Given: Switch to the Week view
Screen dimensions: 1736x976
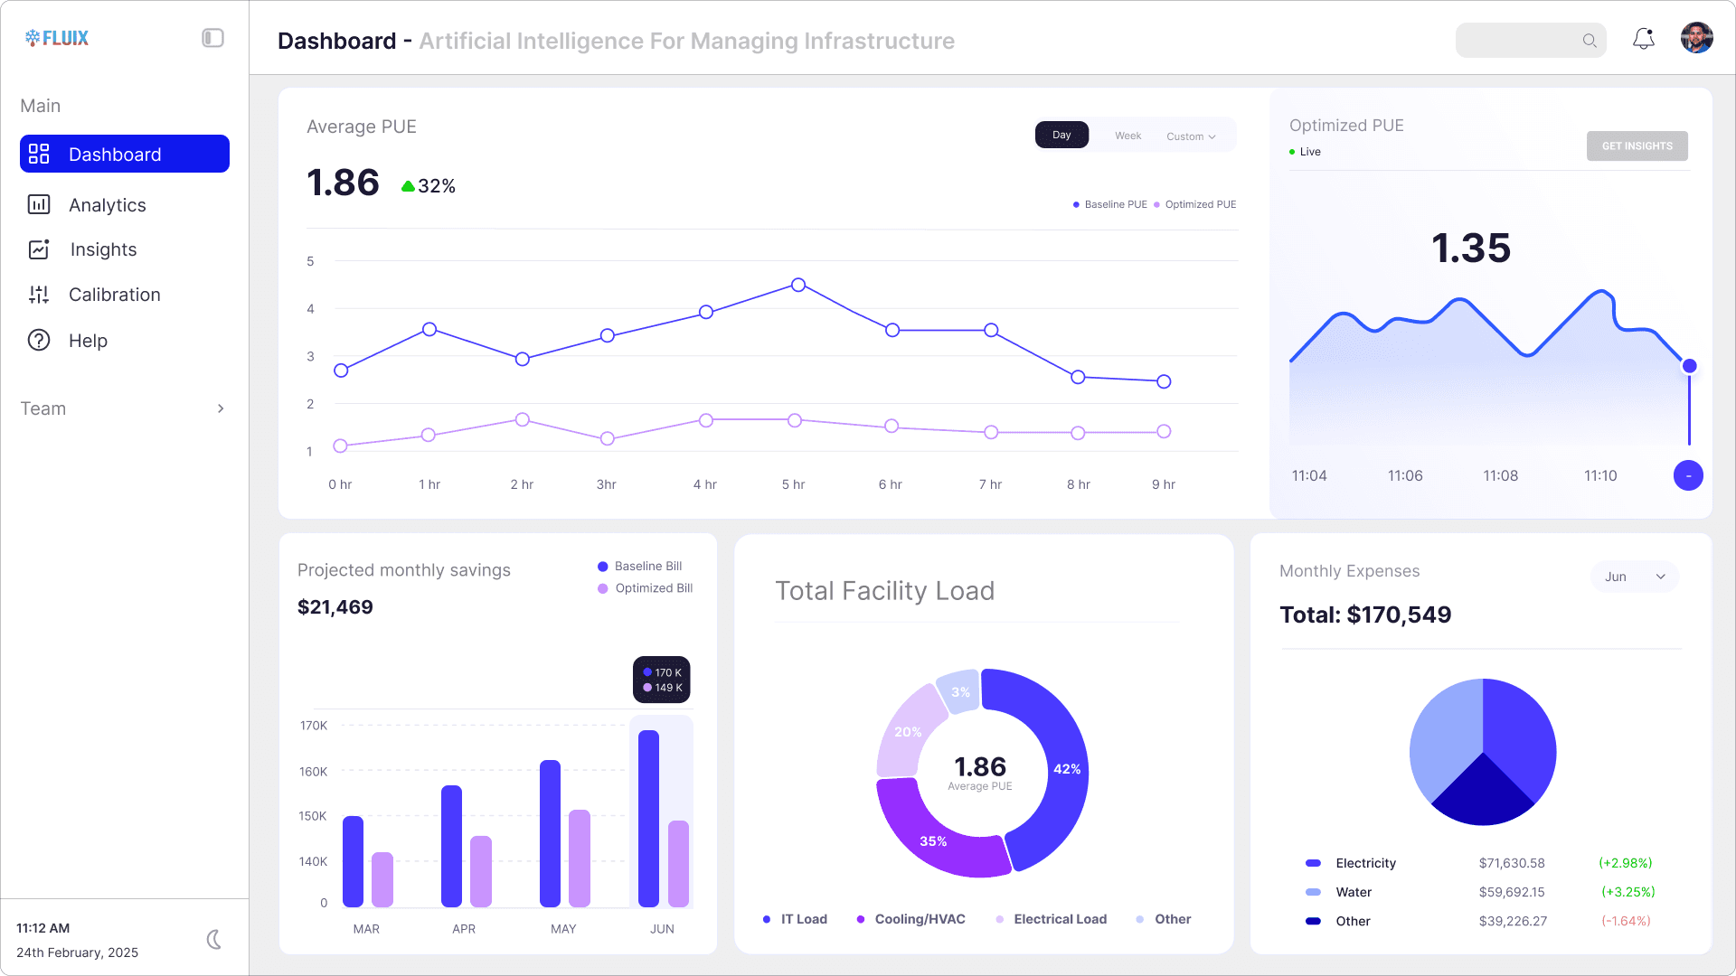Looking at the screenshot, I should coord(1127,135).
